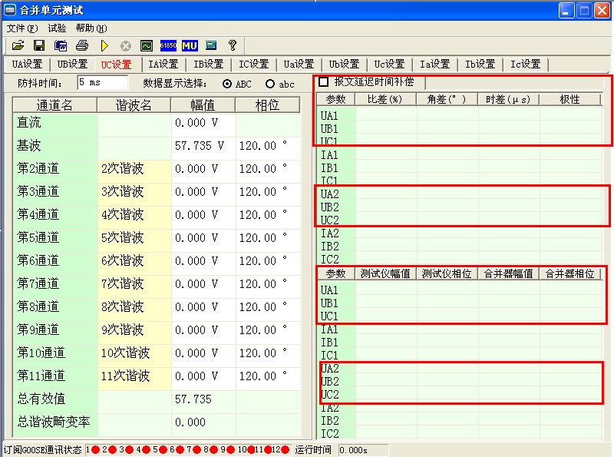The image size is (614, 457).
Task: Open help with the question mark icon
Action: (233, 46)
